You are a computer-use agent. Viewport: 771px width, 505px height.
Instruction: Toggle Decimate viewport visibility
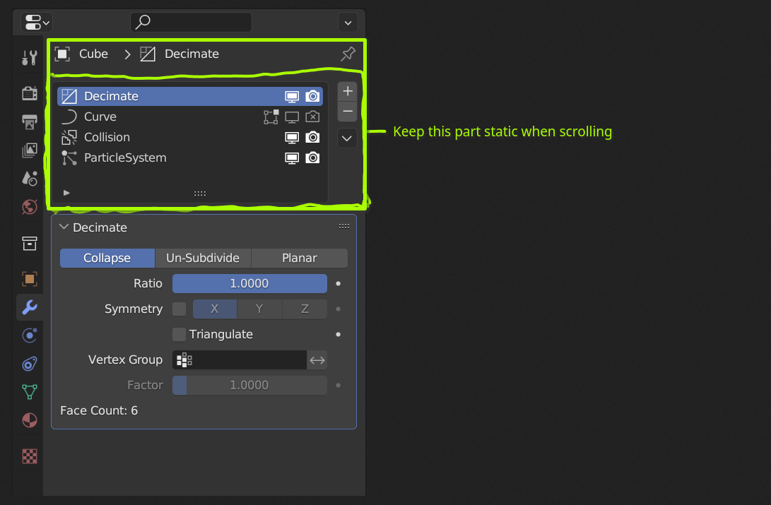coord(292,96)
